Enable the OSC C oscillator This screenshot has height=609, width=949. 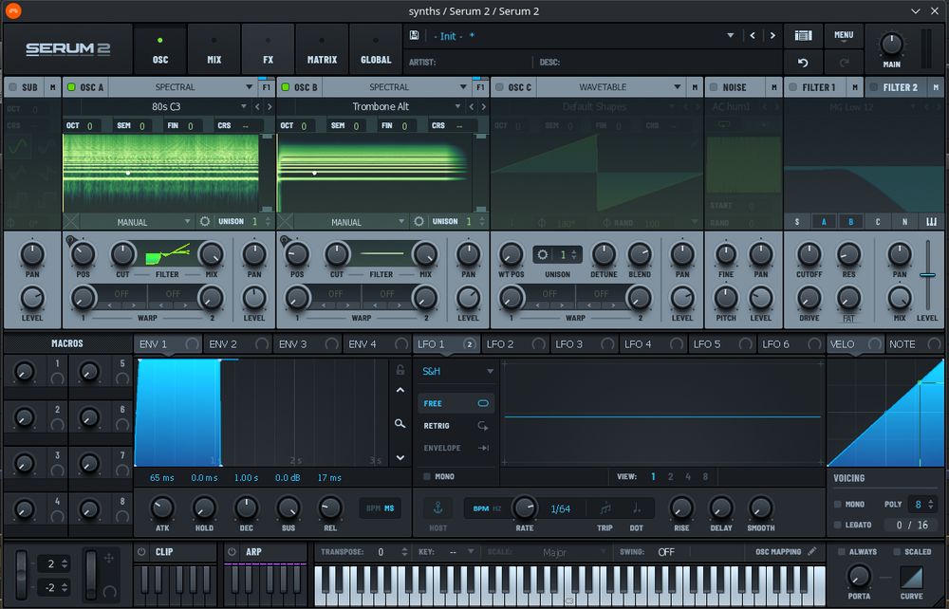[x=499, y=87]
